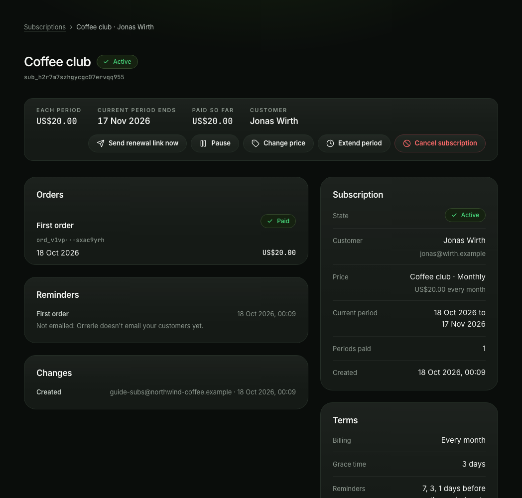522x498 pixels.
Task: Click the clock icon for Extend period
Action: tap(330, 143)
